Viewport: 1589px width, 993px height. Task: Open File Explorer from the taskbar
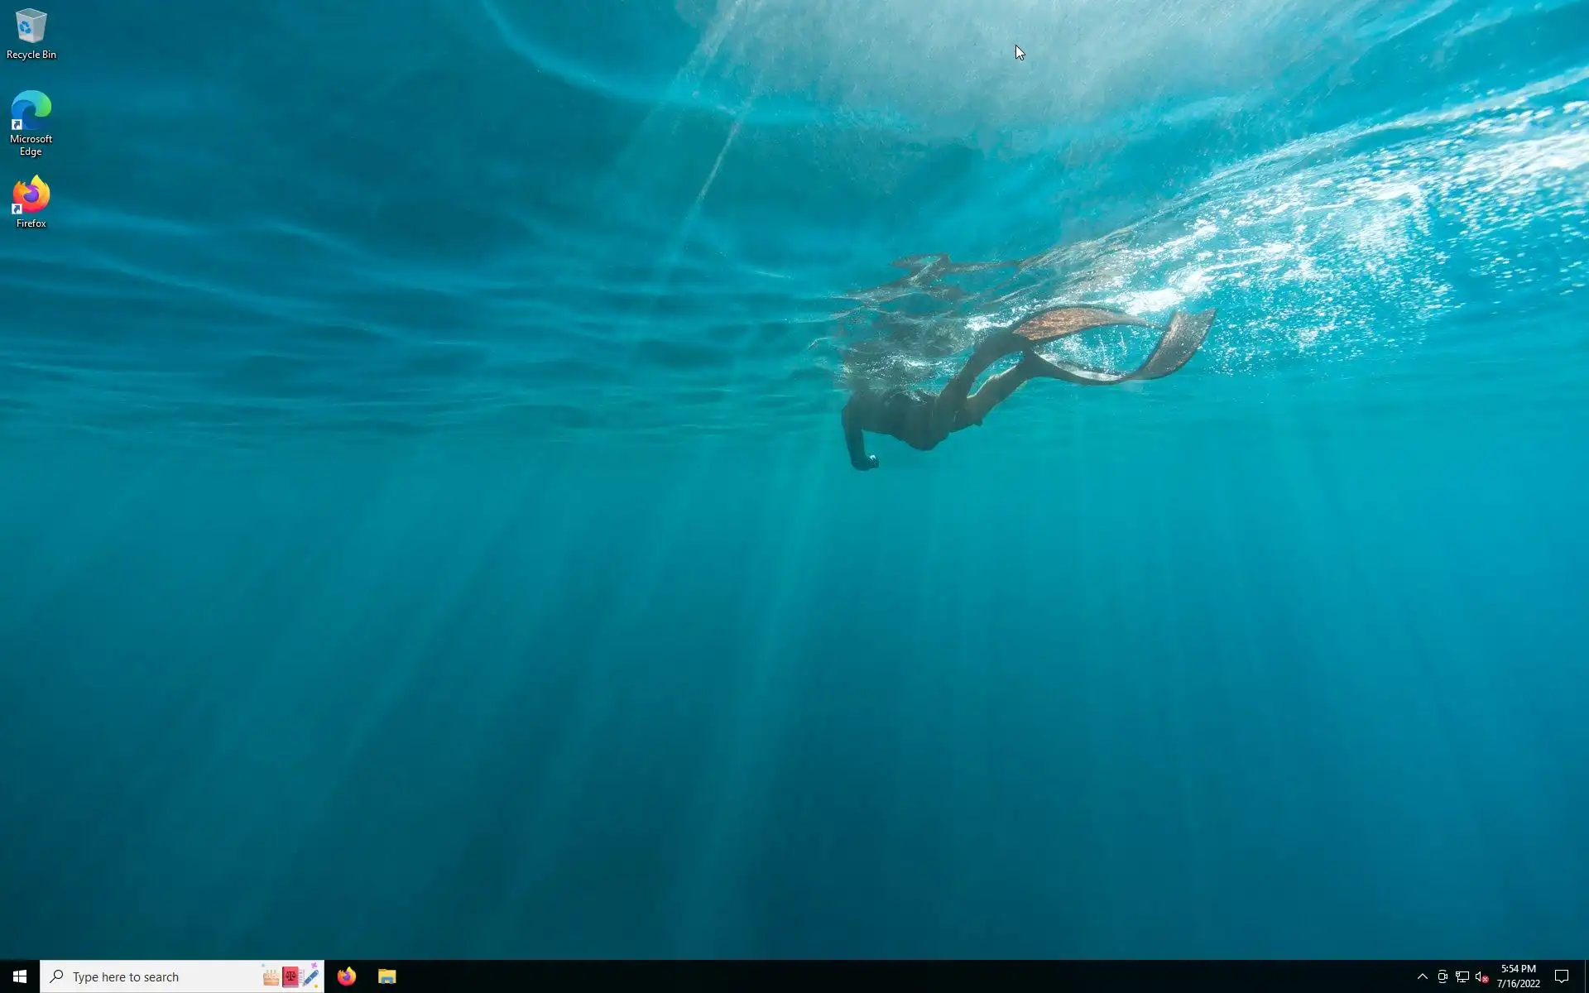coord(386,976)
